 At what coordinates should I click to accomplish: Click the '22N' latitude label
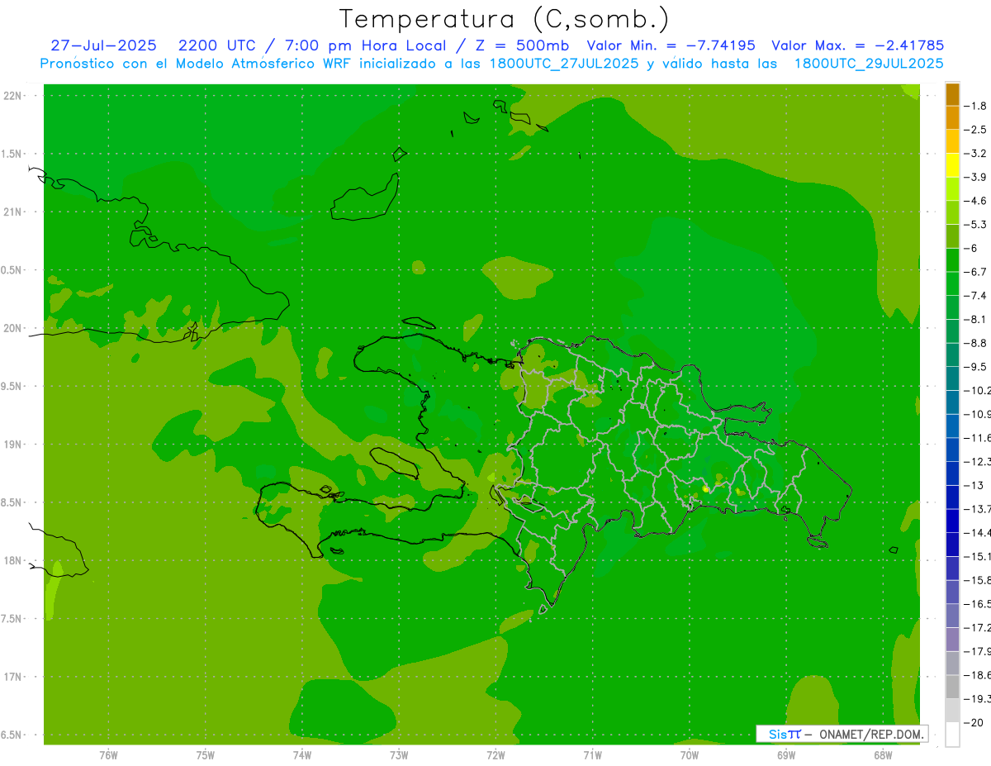[12, 95]
